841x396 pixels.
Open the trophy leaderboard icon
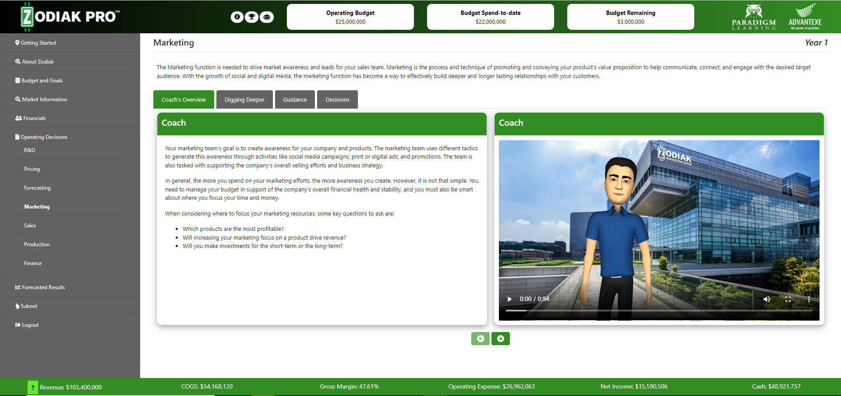coord(252,17)
